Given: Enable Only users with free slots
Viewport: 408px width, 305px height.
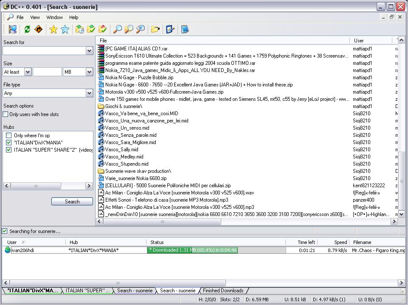Looking at the screenshot, I should coord(6,114).
